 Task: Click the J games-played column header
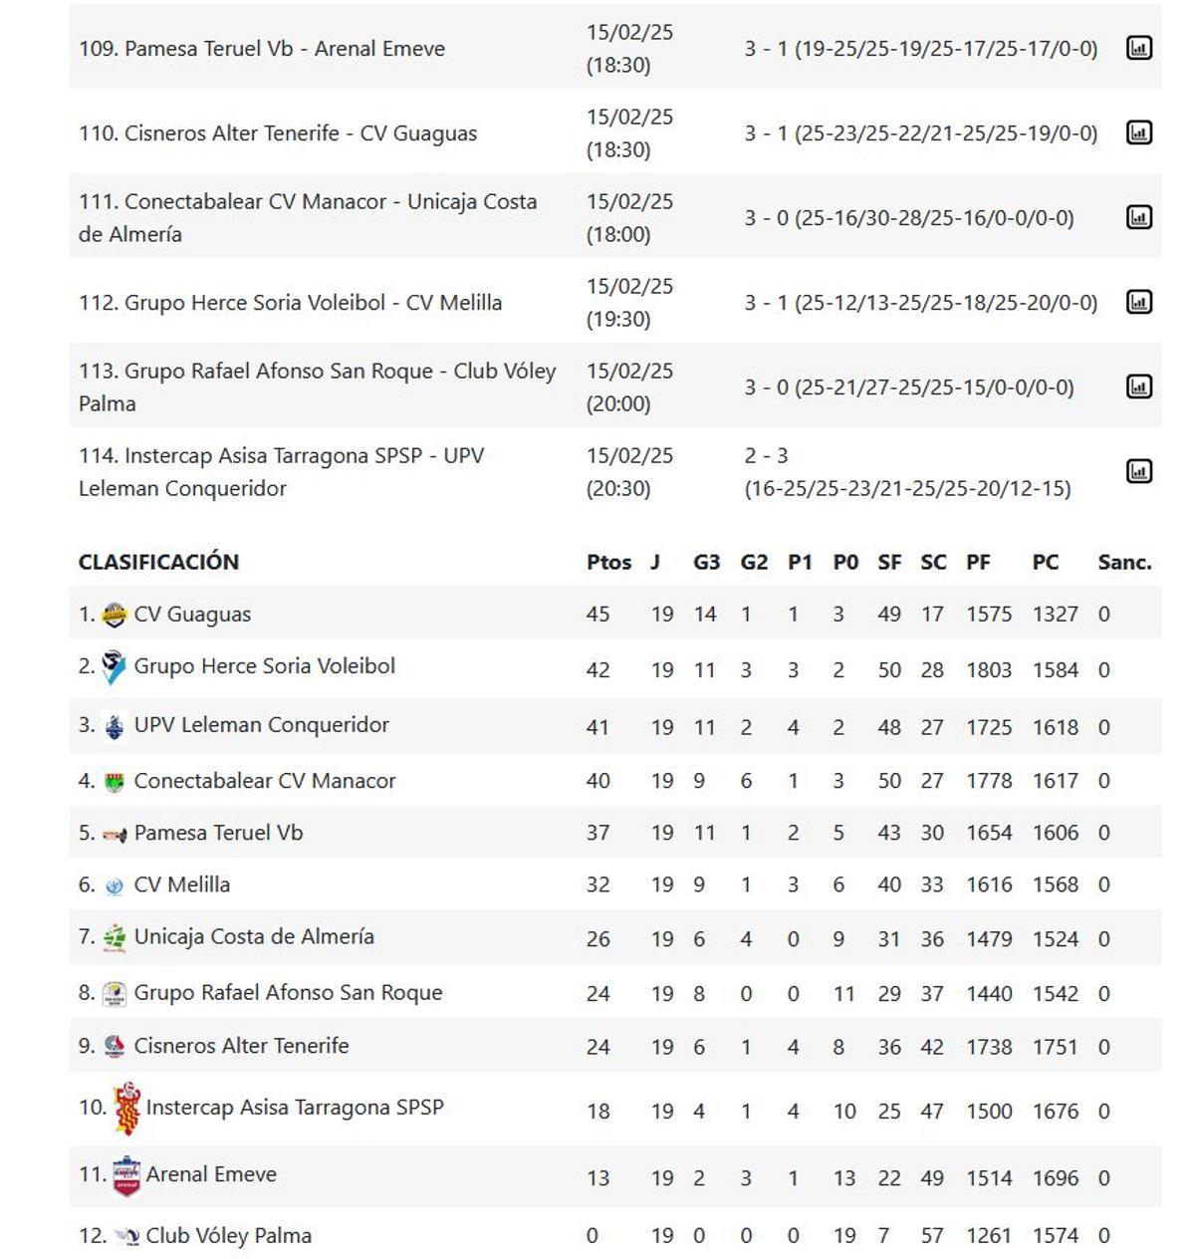[654, 562]
